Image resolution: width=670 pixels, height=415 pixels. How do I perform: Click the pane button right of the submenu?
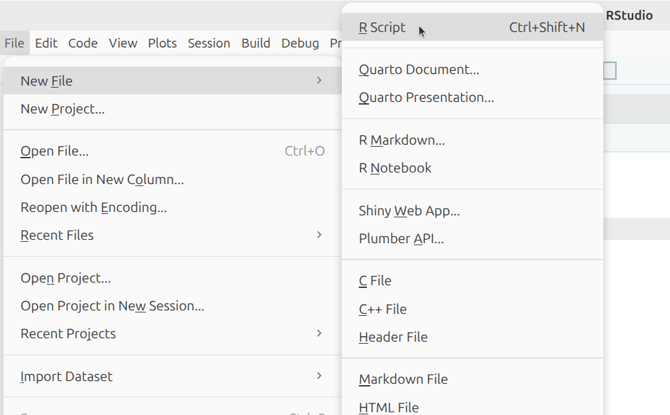(x=610, y=71)
